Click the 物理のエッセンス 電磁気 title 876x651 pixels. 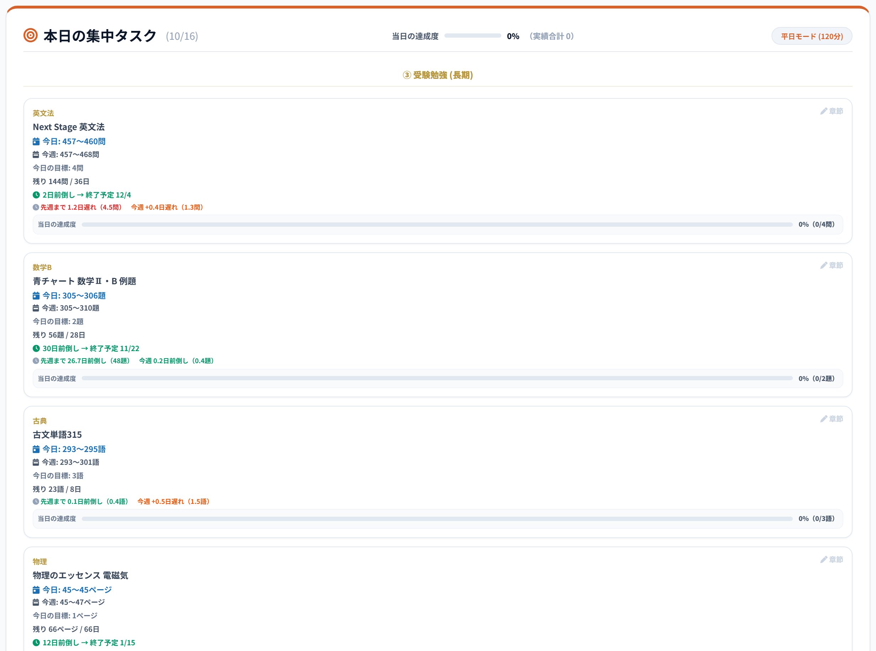80,575
